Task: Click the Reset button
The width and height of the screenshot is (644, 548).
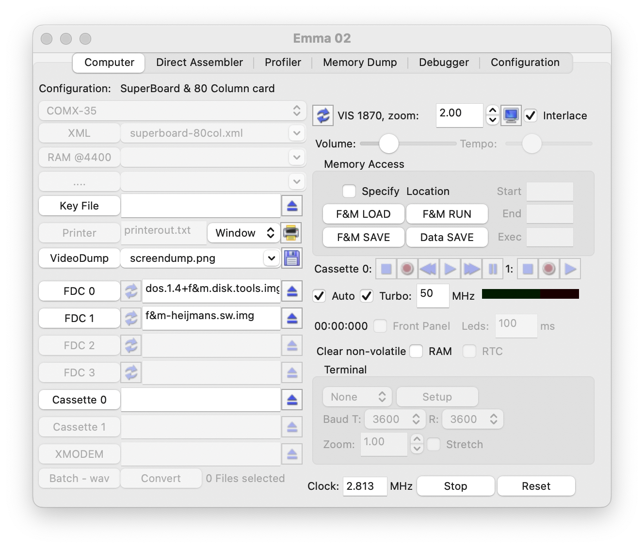Action: (x=536, y=486)
